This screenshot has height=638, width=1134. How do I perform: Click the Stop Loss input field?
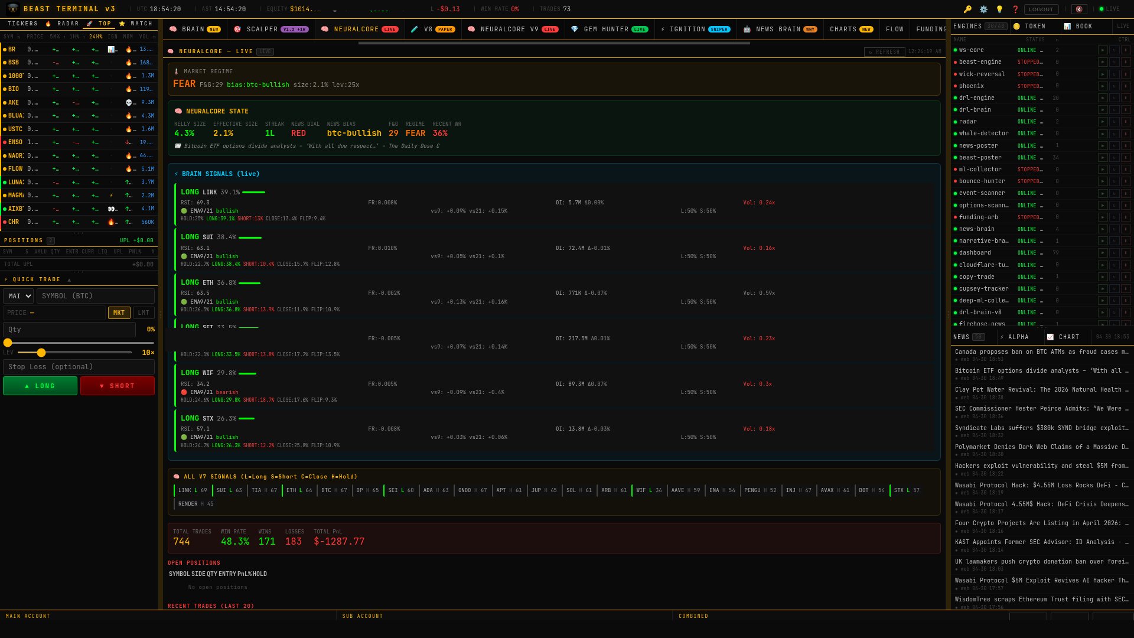point(79,367)
